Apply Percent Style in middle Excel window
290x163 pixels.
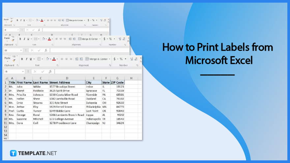pos(110,39)
